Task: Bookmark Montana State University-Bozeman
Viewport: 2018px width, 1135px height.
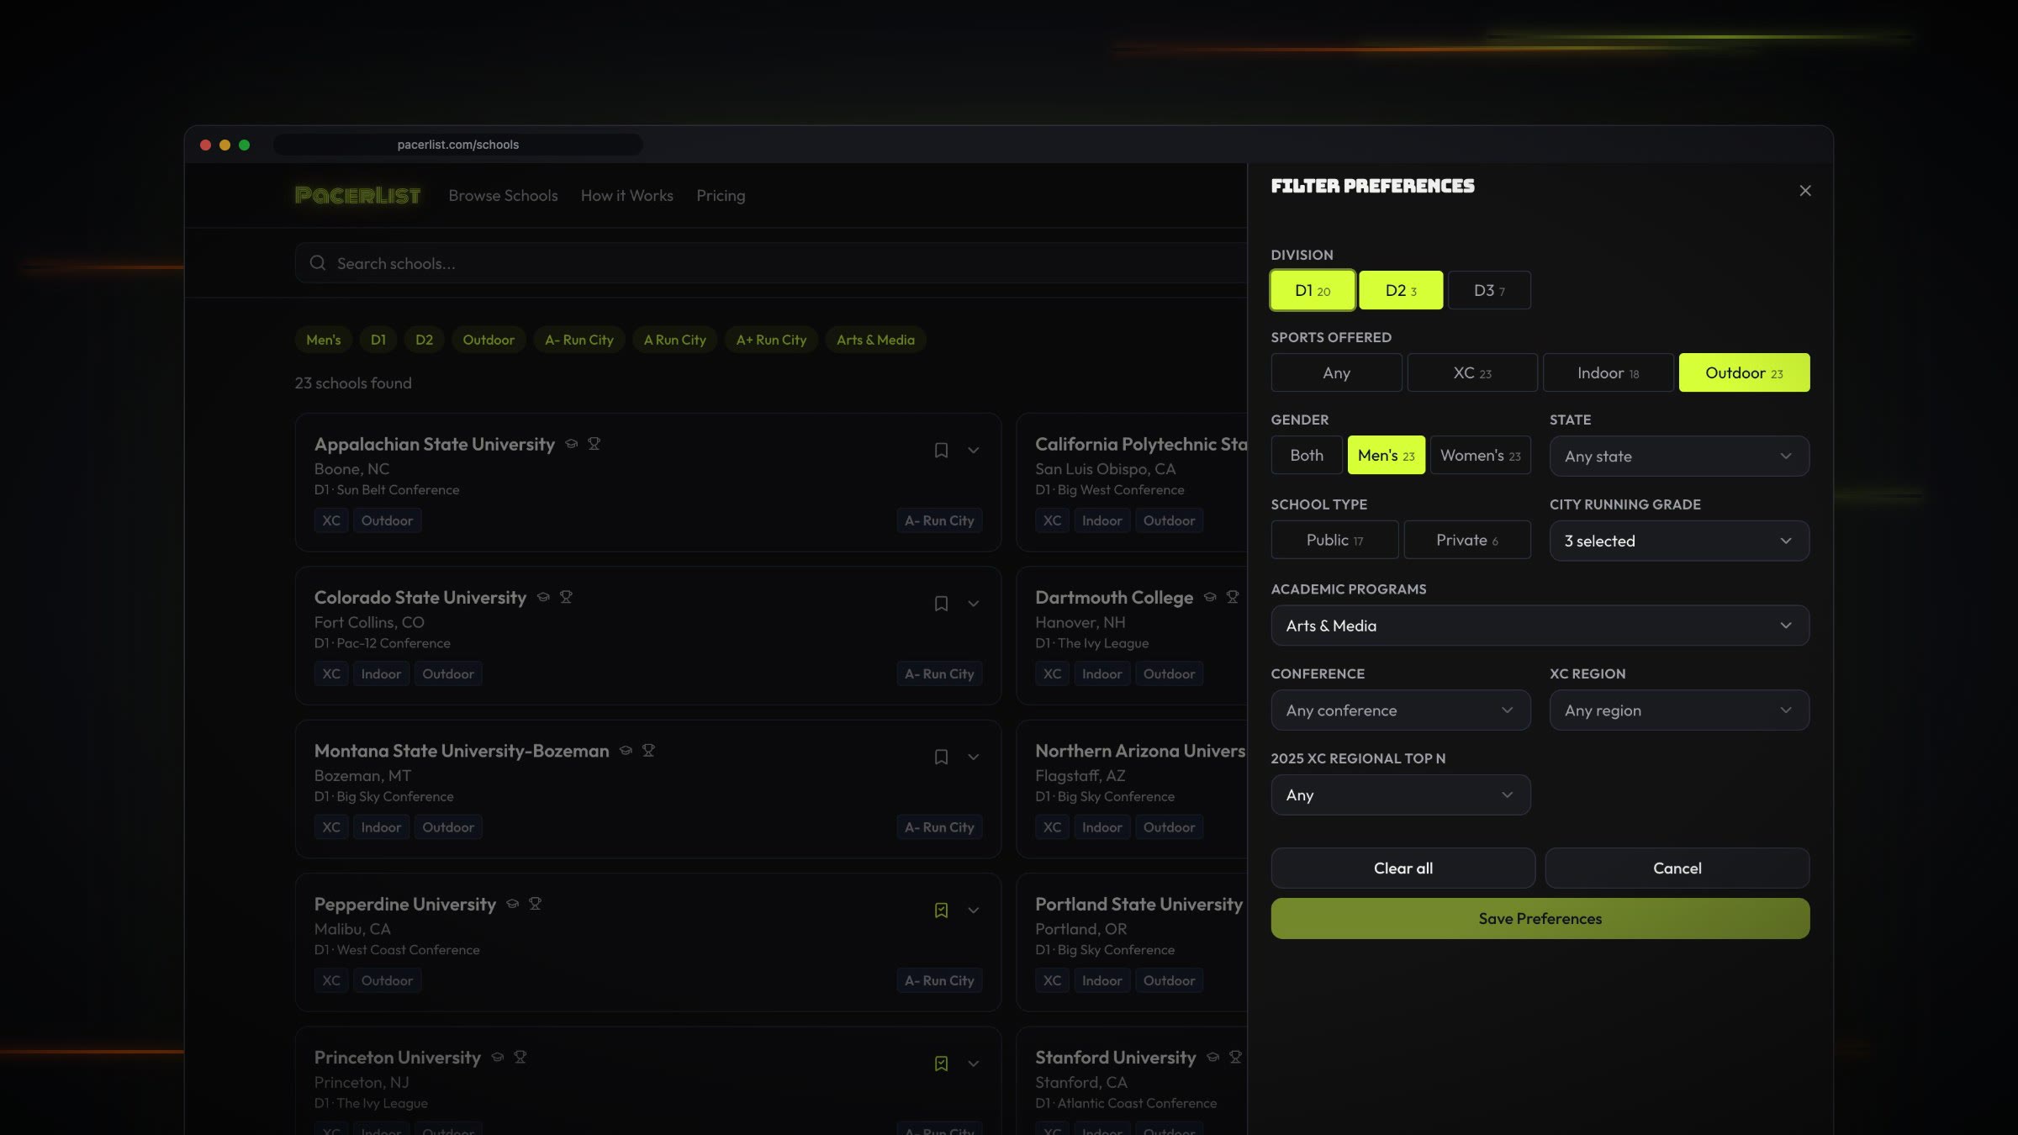Action: [x=941, y=757]
